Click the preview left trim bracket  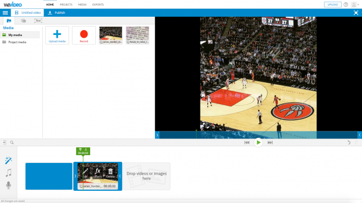[x=157, y=135]
